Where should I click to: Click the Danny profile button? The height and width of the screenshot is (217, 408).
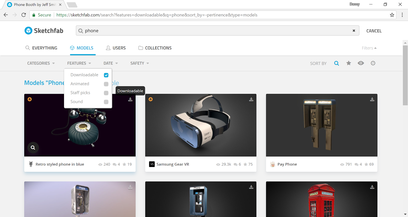point(354,4)
